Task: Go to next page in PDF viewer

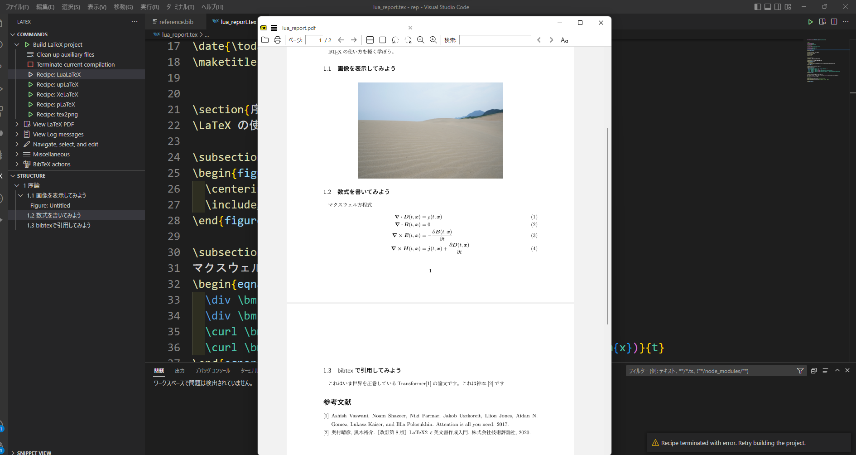Action: tap(354, 40)
